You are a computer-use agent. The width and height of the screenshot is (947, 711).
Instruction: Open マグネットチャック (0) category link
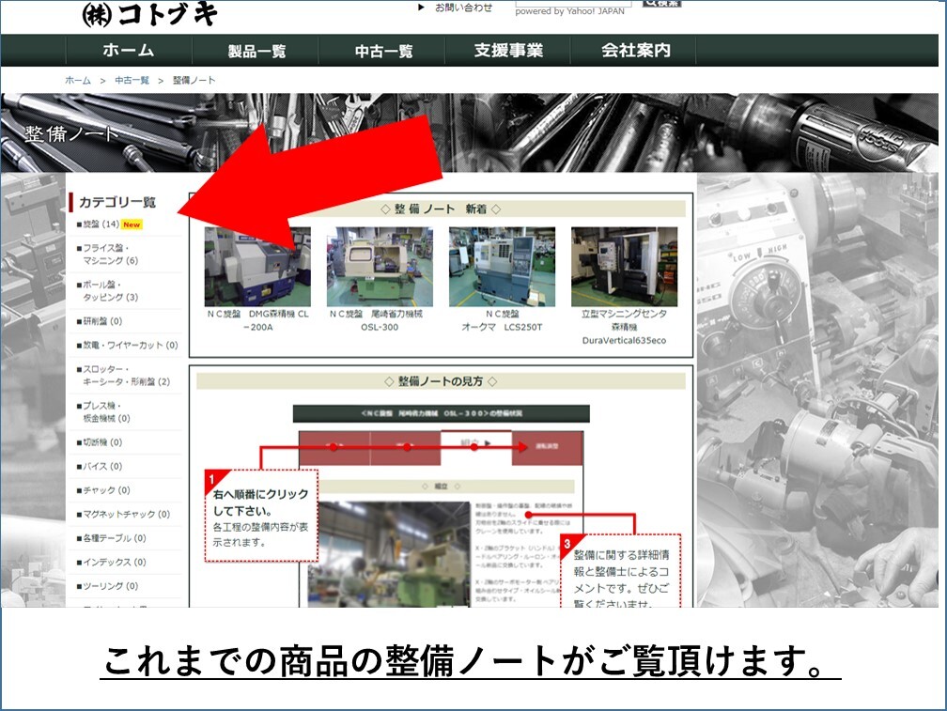coord(127,515)
